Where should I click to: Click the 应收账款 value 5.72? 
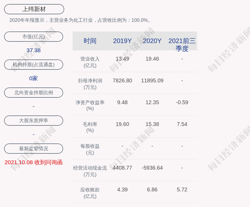click(182, 190)
